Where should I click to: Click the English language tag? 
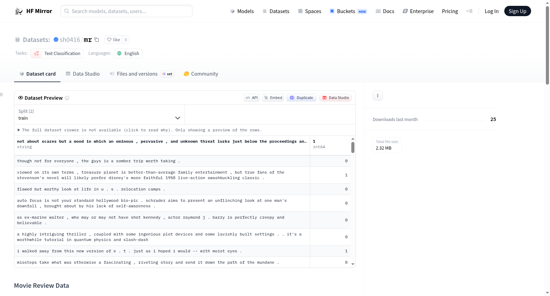(x=128, y=53)
